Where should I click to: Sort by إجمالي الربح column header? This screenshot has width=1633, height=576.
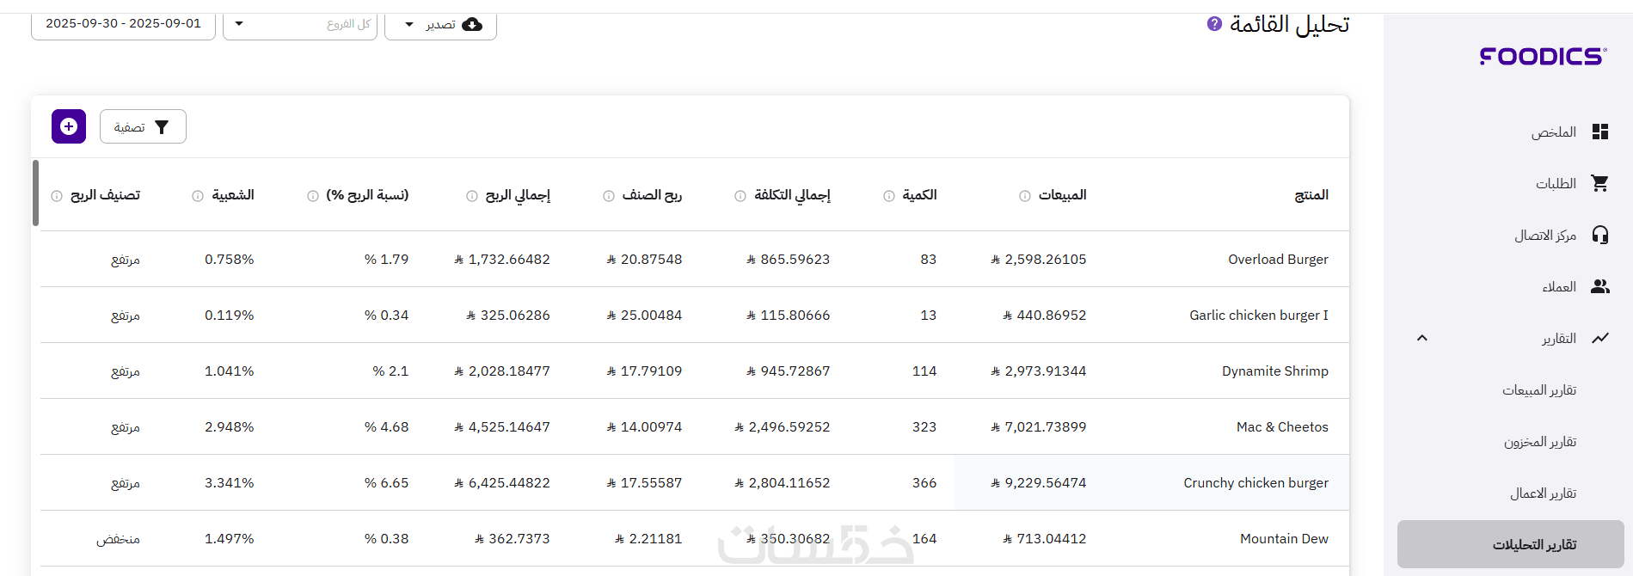(x=518, y=195)
